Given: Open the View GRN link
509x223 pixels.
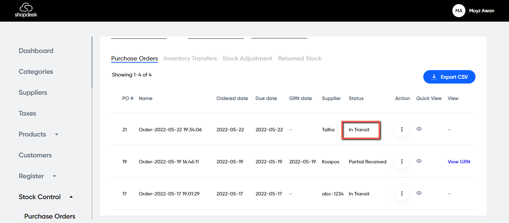Looking at the screenshot, I should pyautogui.click(x=459, y=162).
